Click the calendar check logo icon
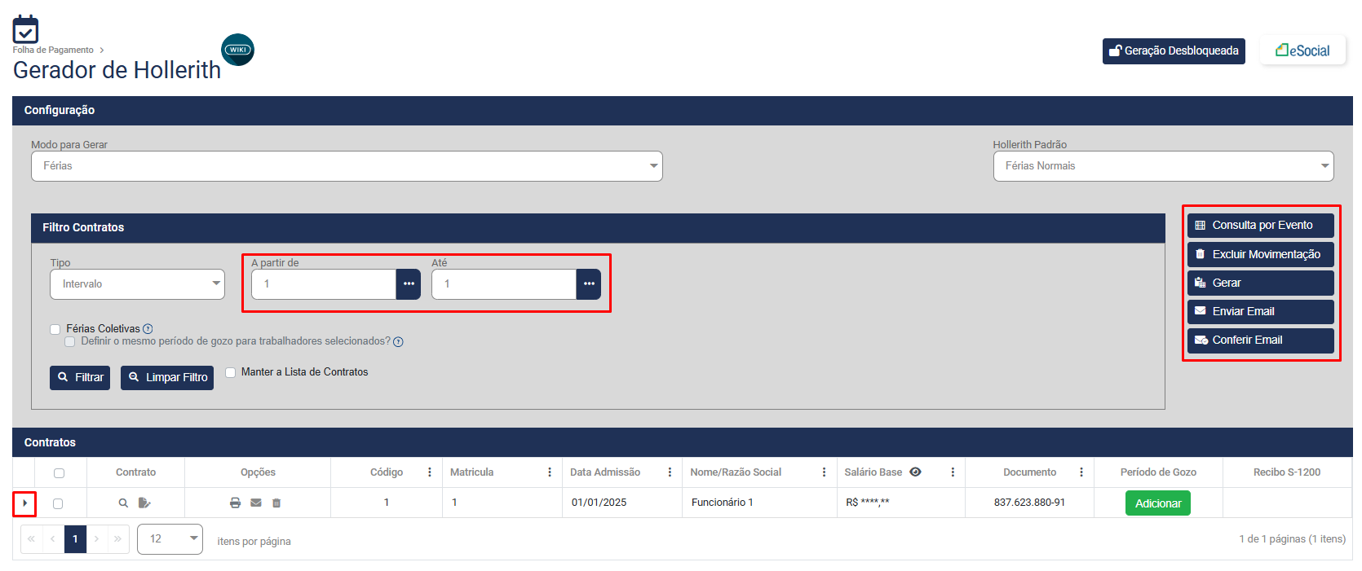Viewport: 1362px width, 571px height. pyautogui.click(x=25, y=29)
